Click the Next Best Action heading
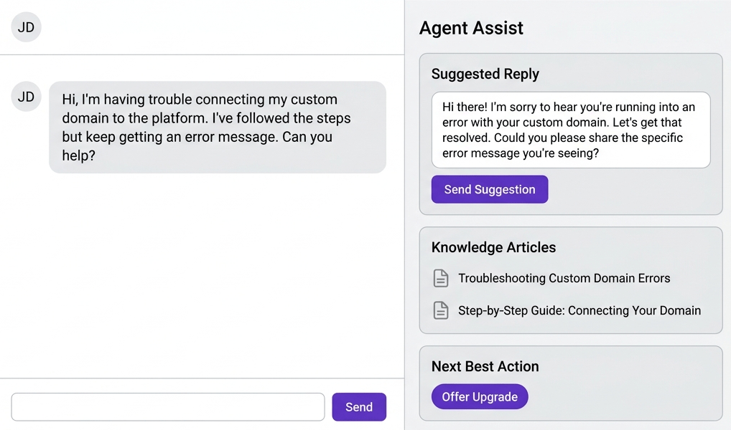The image size is (731, 430). [485, 366]
